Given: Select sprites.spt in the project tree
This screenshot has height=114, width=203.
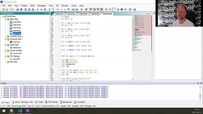Looking at the screenshot, I should 17,47.
